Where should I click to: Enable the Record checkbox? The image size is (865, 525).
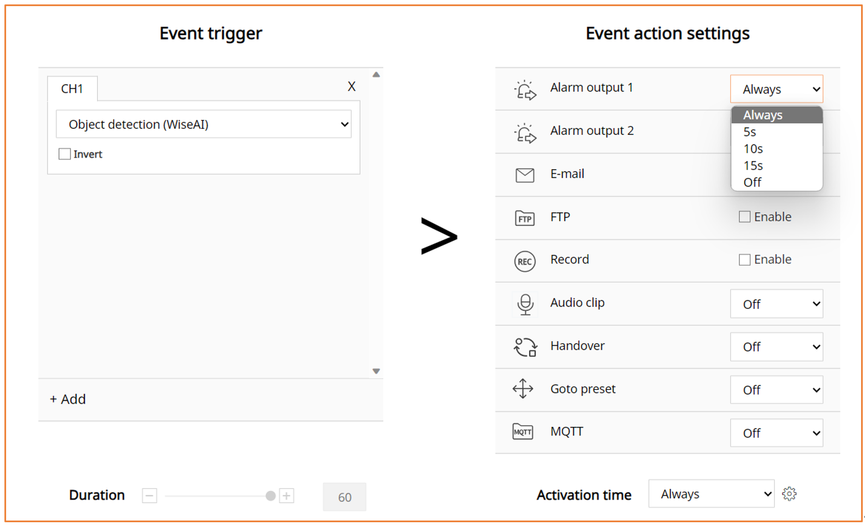(744, 260)
